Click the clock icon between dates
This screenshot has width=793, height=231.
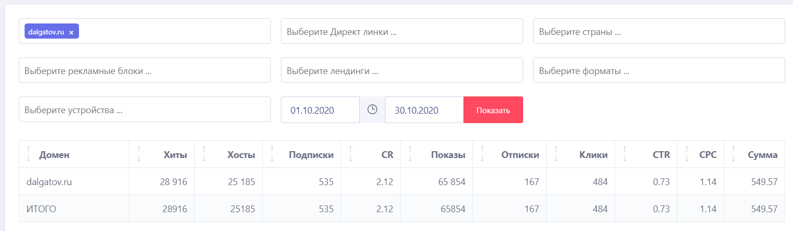point(372,110)
